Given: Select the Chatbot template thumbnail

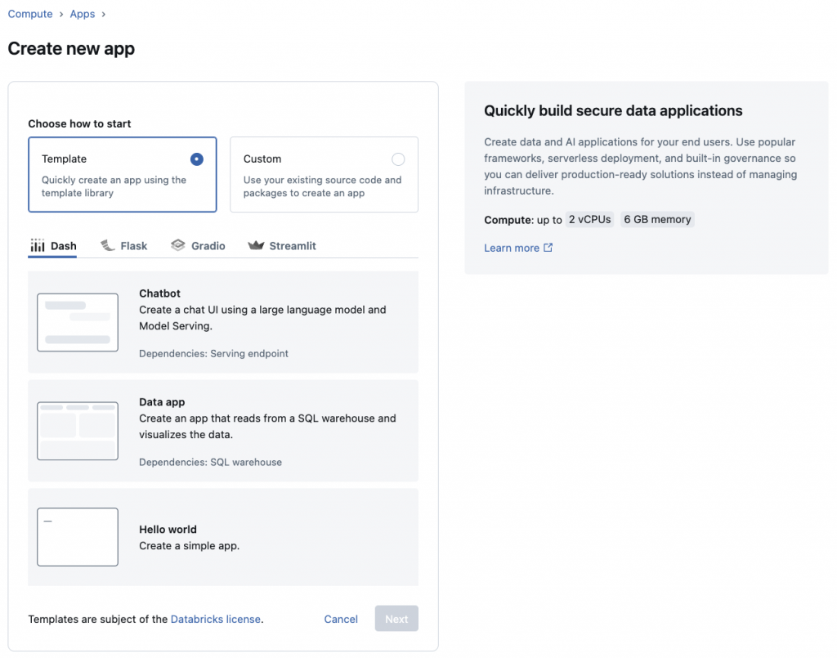Looking at the screenshot, I should click(x=78, y=322).
